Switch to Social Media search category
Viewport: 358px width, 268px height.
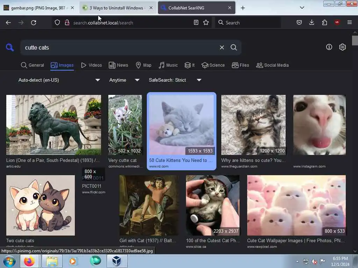click(x=272, y=65)
